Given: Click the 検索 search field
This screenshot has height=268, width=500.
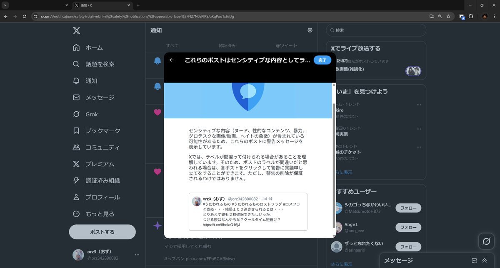Looking at the screenshot, I should coord(376,30).
